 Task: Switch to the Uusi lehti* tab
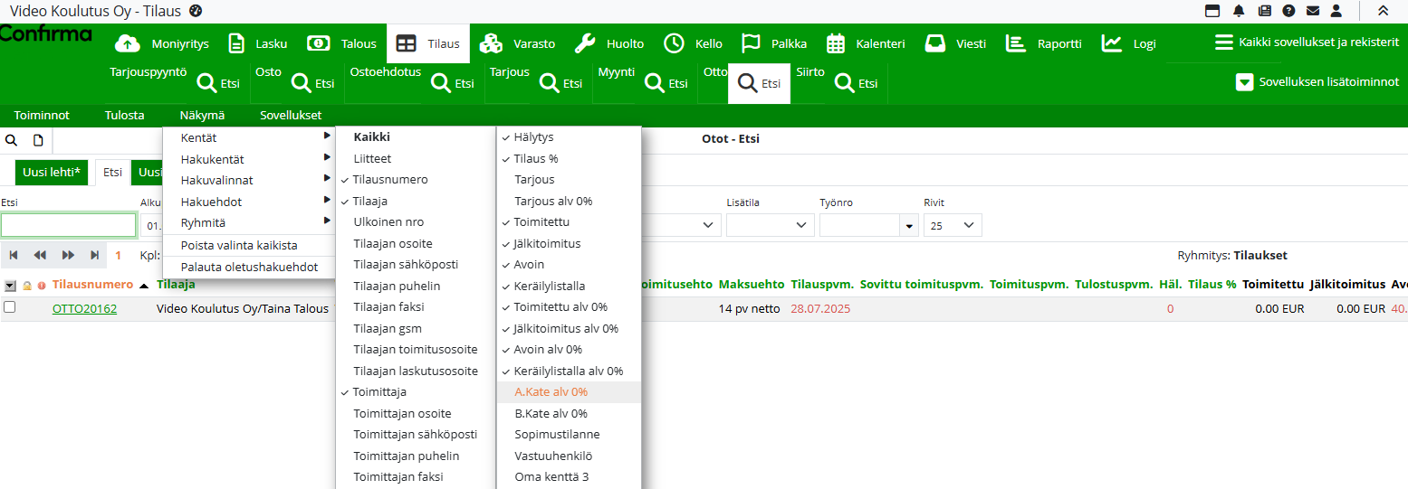(x=53, y=173)
